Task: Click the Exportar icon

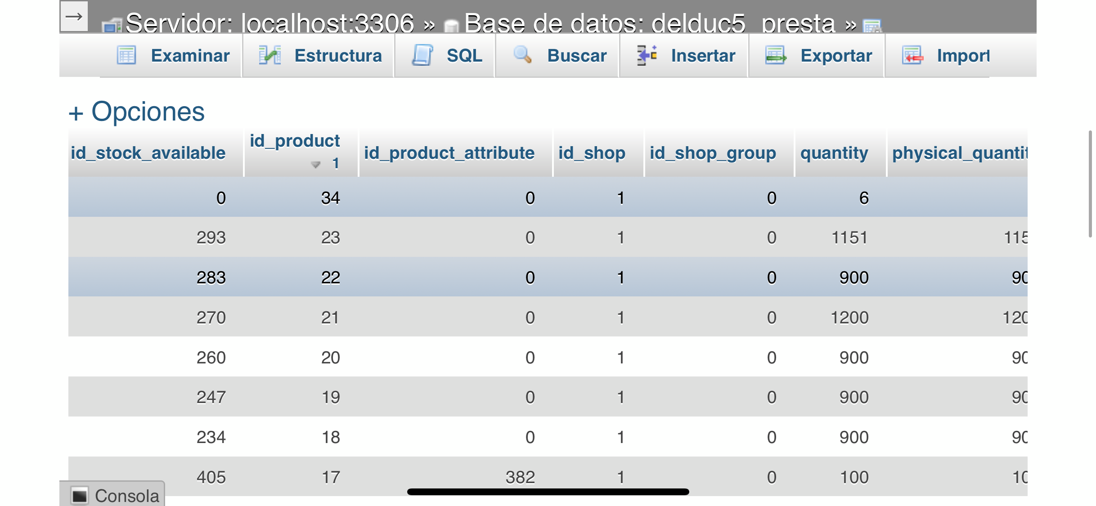Action: (776, 56)
